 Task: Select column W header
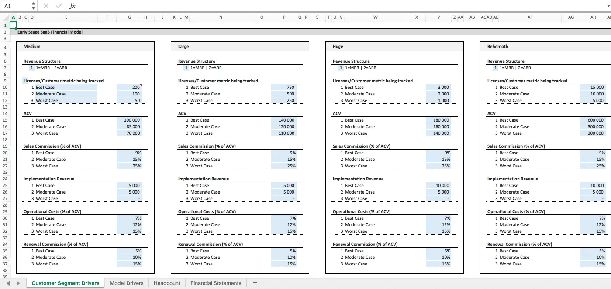point(376,17)
